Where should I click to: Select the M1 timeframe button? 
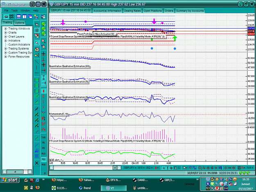[x=43, y=143]
